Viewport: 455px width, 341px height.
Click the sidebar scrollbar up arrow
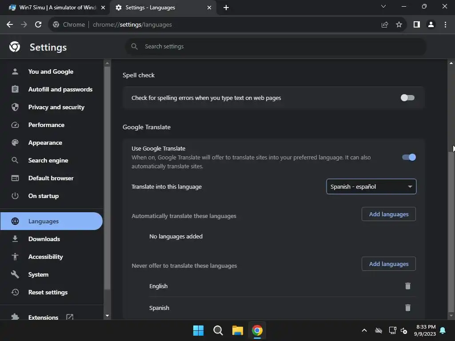[108, 63]
